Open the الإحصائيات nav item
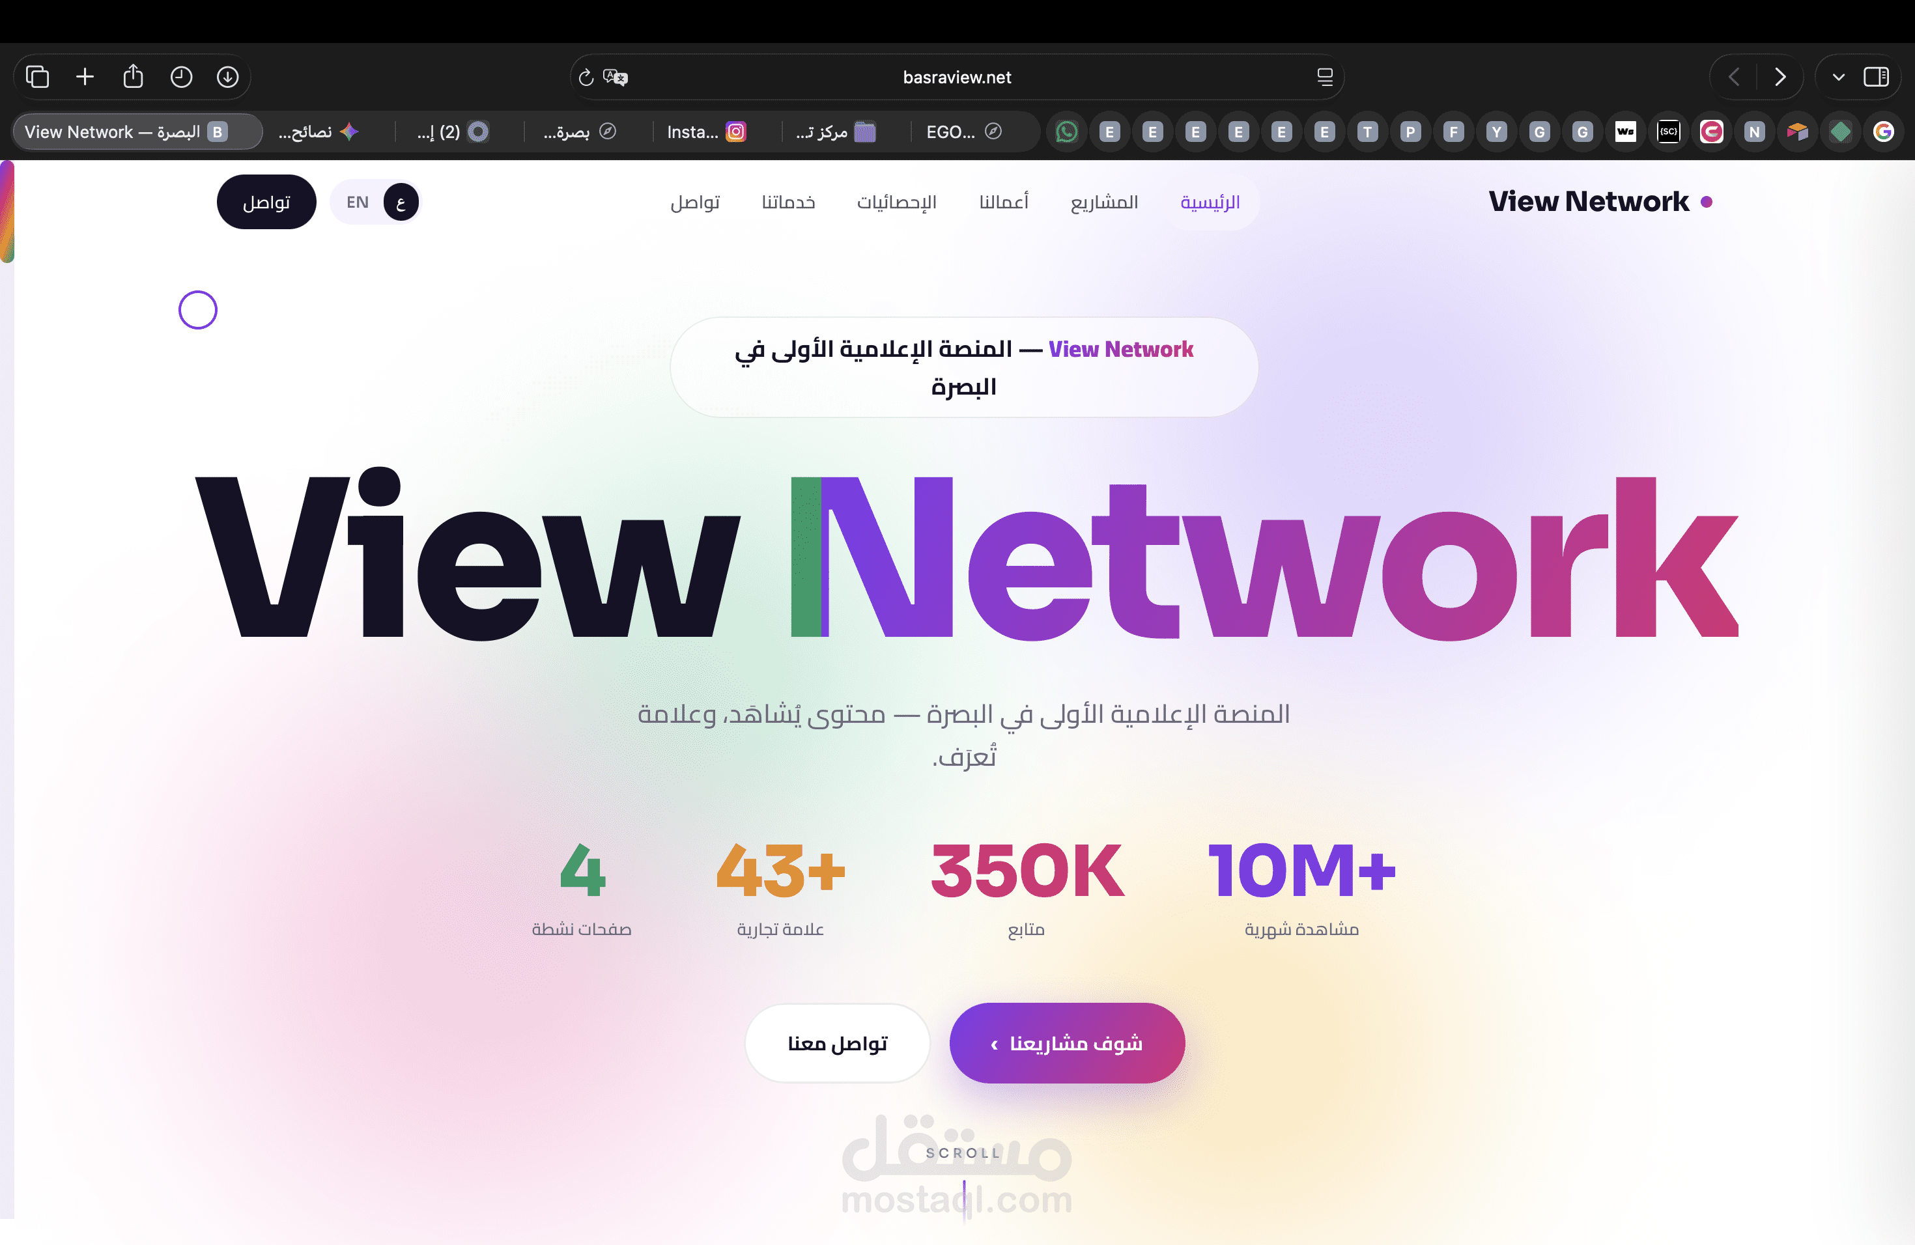This screenshot has width=1915, height=1245. tap(896, 202)
